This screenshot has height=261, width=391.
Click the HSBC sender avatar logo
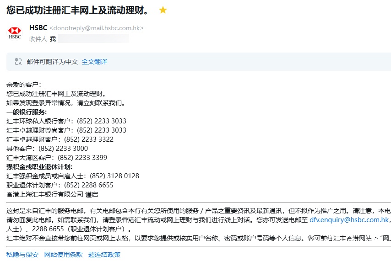point(15,33)
